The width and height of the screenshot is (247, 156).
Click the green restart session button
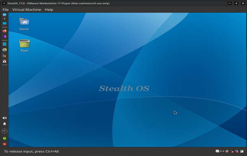point(5,138)
